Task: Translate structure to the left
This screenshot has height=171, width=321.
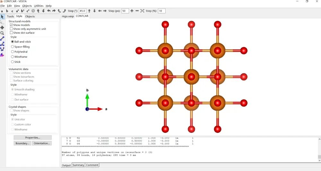Action: click(x=100, y=11)
